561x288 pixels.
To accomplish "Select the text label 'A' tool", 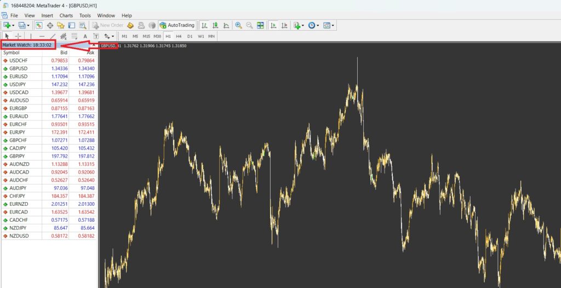I will (x=85, y=36).
